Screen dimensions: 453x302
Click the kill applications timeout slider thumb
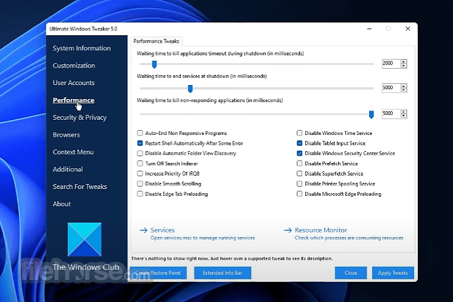(154, 64)
